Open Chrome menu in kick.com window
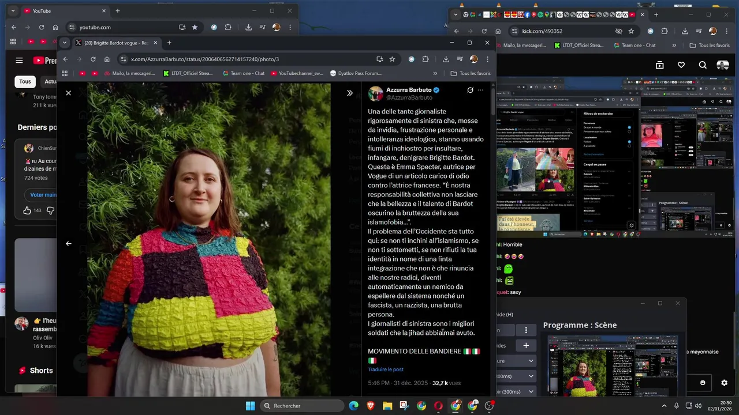This screenshot has height=415, width=739. tap(726, 31)
